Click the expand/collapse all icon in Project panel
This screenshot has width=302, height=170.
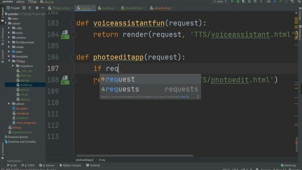click(30, 8)
